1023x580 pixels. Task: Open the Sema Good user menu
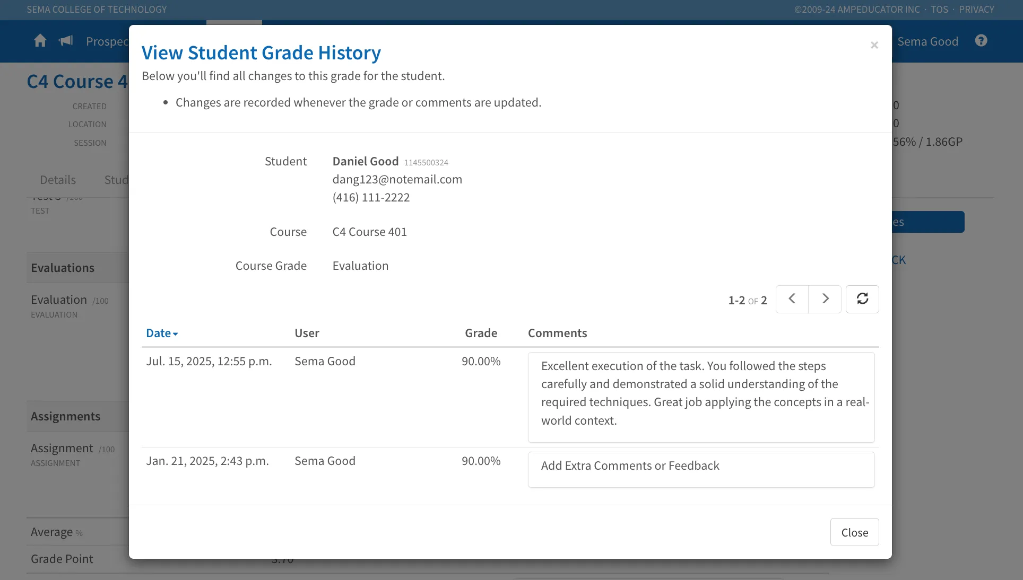(x=927, y=41)
